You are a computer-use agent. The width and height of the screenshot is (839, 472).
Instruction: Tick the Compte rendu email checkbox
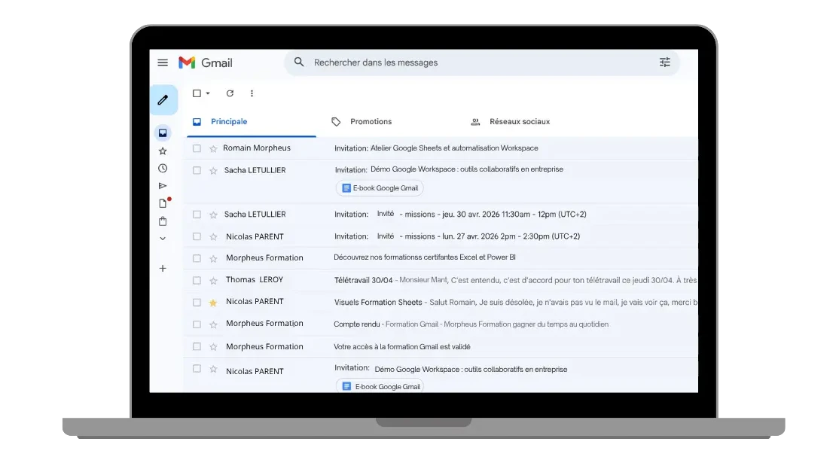coord(197,324)
